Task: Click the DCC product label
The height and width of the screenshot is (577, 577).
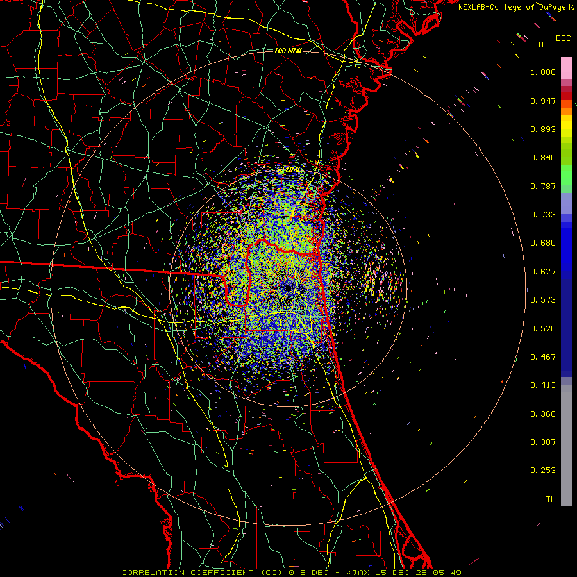Action: click(563, 38)
